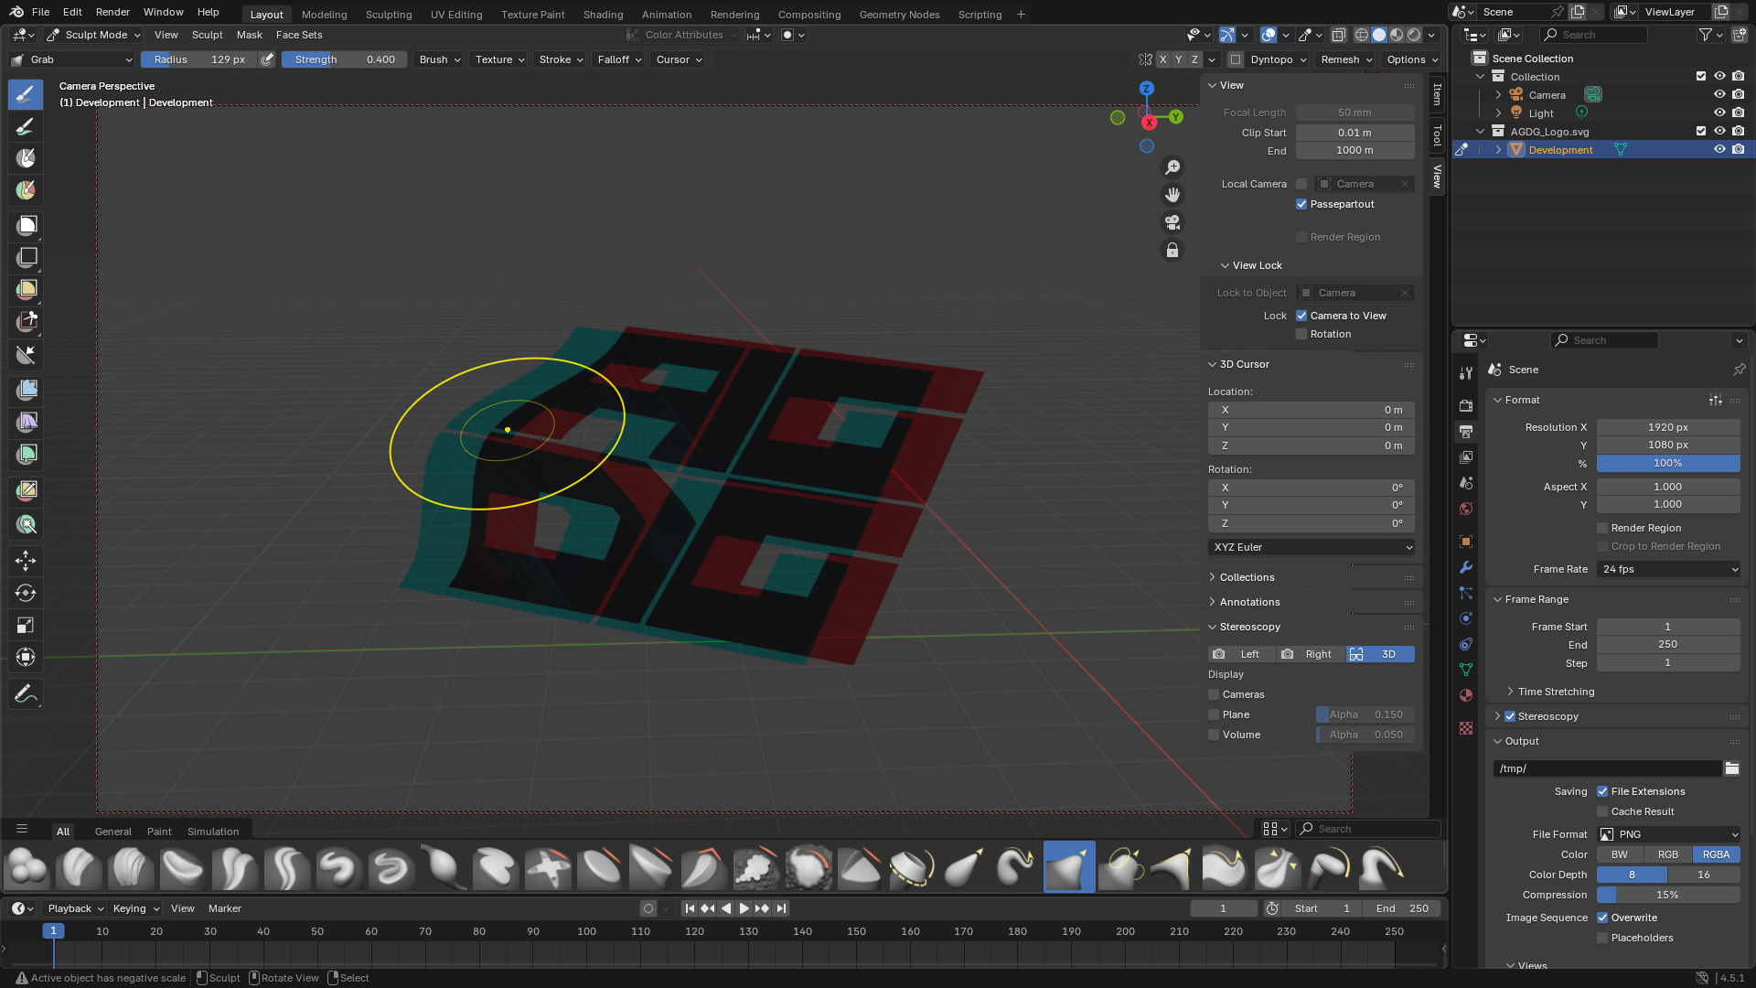Open the Render properties tab icon
The image size is (1756, 988).
tap(1466, 405)
